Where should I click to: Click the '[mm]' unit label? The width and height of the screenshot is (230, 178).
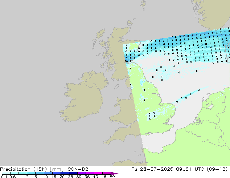coord(57,169)
